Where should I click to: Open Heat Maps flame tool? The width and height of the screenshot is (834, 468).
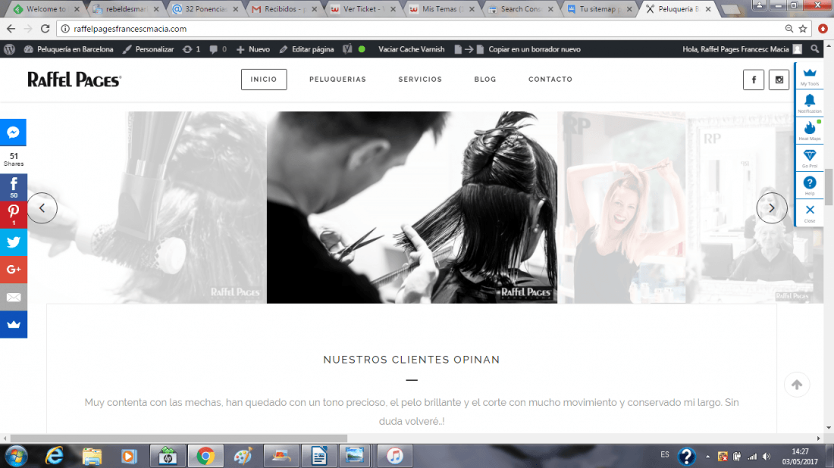[810, 130]
